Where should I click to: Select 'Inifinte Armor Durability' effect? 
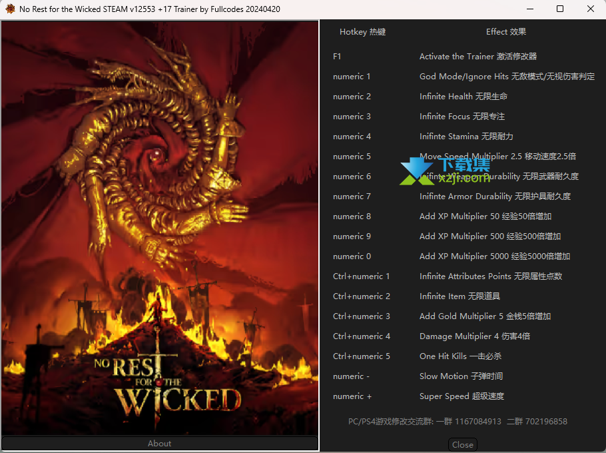495,197
